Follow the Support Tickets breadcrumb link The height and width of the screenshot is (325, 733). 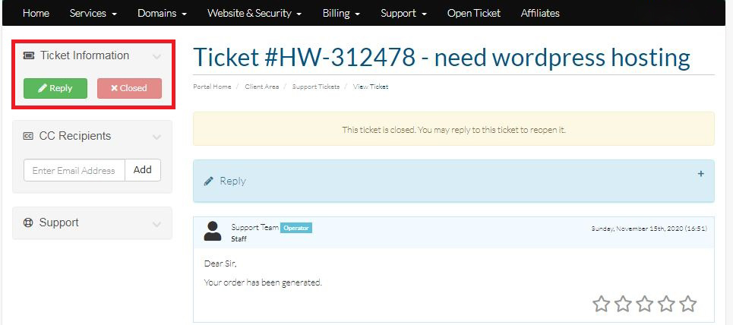point(316,87)
